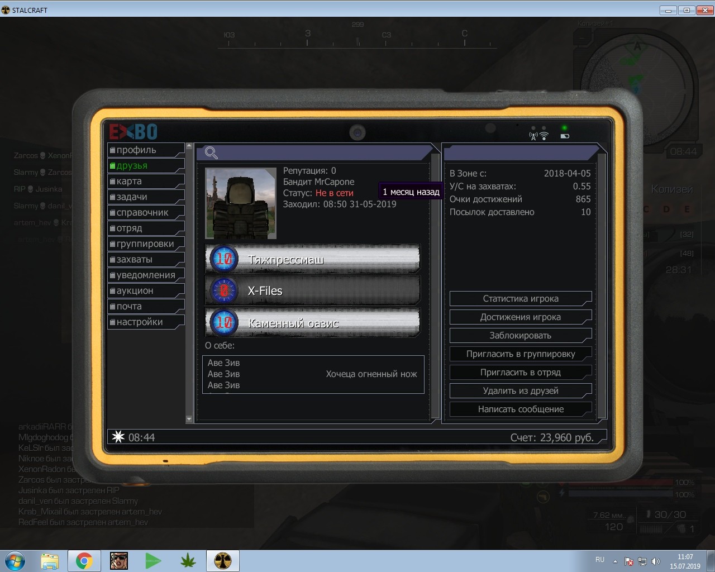
Task: Click the Репутация: 0 text
Action: [x=309, y=171]
